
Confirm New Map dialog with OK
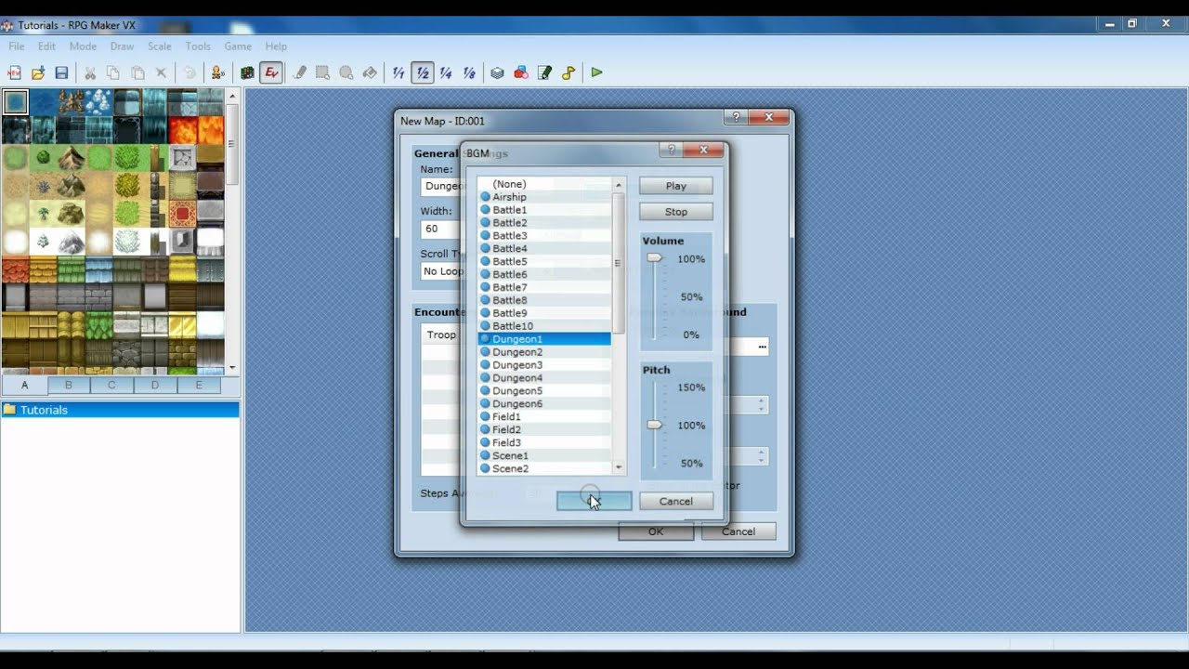tap(656, 531)
